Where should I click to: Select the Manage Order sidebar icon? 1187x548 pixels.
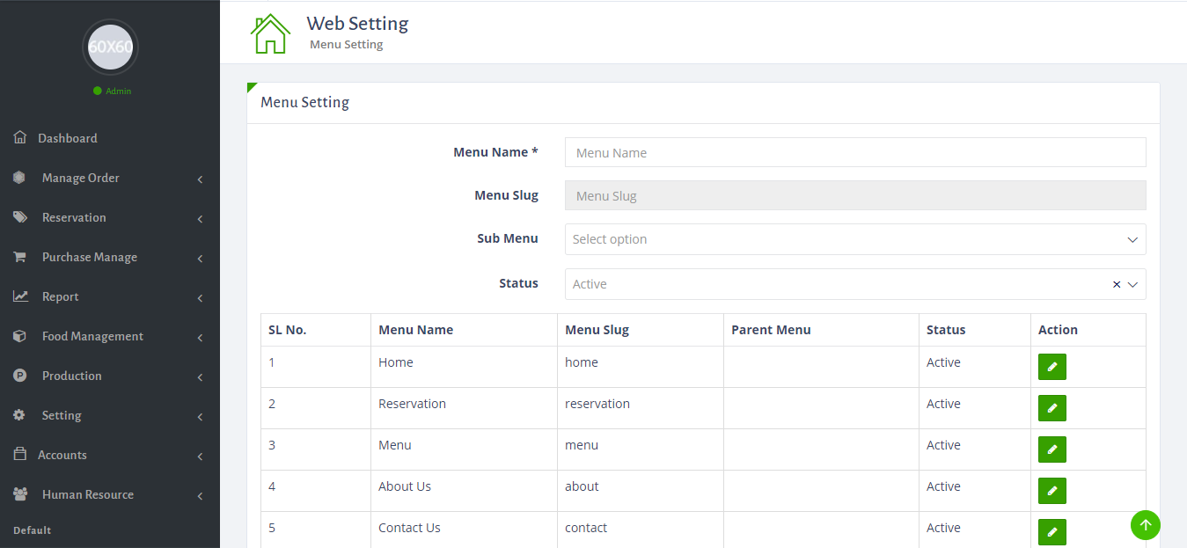(19, 177)
